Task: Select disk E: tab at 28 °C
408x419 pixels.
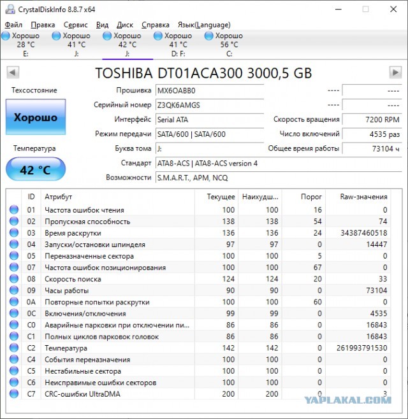Action: [25, 45]
